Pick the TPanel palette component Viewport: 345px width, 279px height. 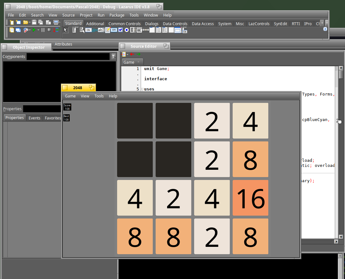click(171, 30)
